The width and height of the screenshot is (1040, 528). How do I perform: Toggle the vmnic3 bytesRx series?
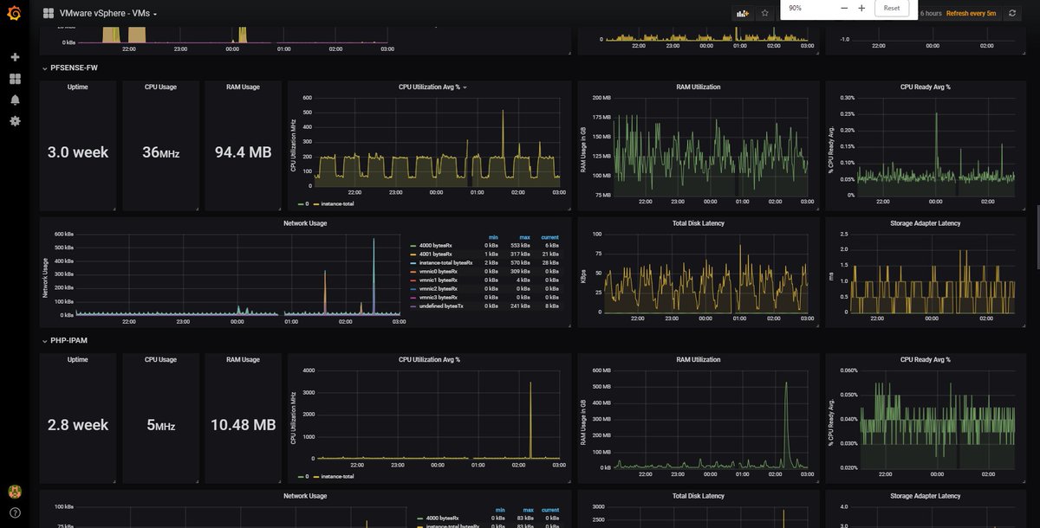coord(439,297)
